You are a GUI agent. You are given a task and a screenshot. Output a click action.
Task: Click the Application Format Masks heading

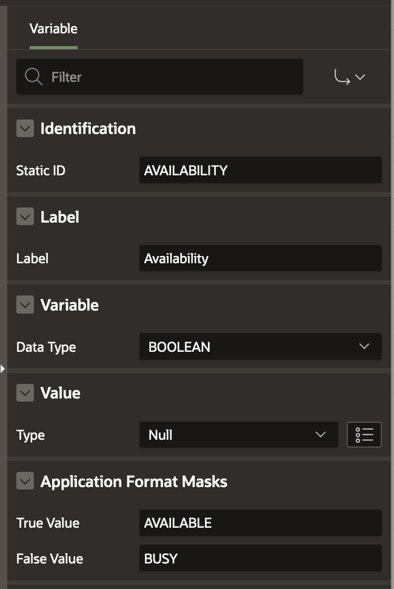click(x=133, y=482)
